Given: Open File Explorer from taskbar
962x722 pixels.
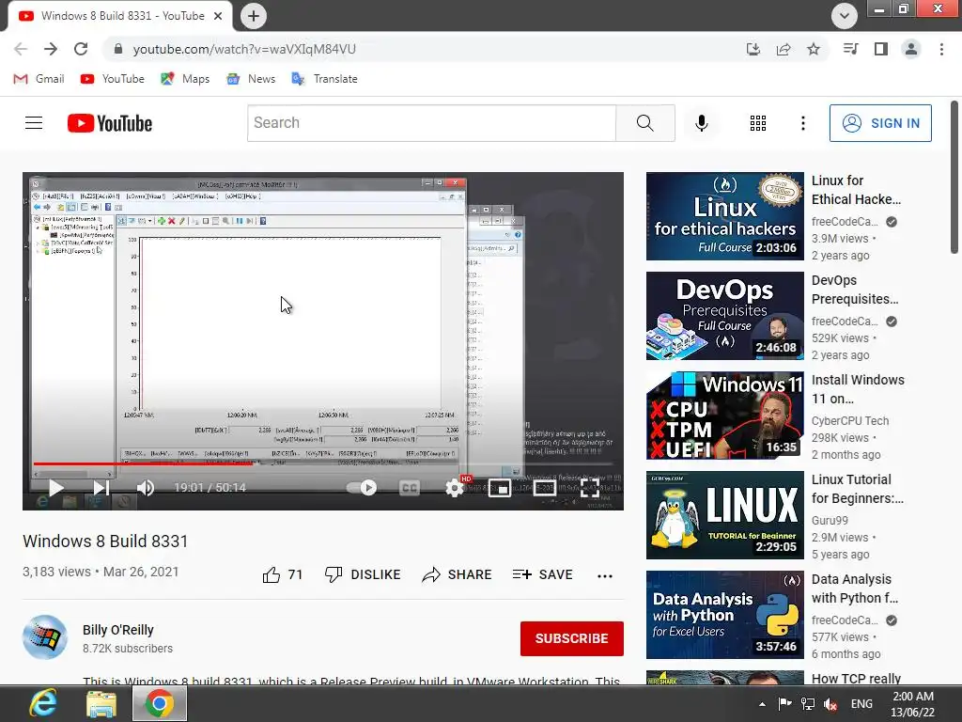Looking at the screenshot, I should coord(101,703).
